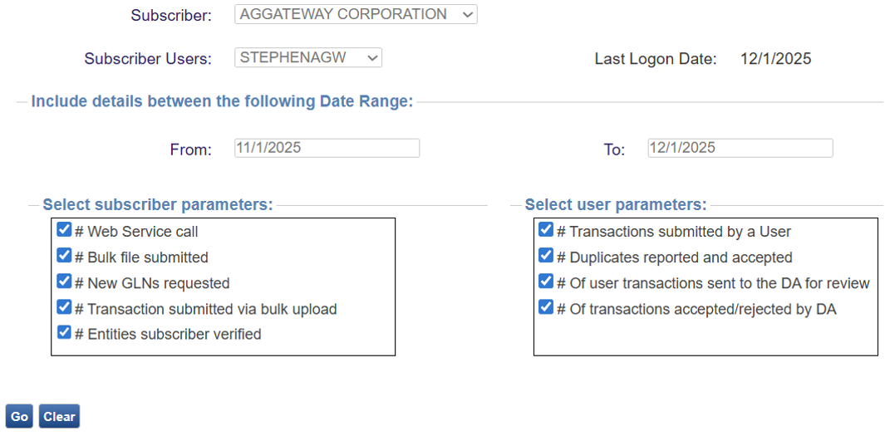The image size is (885, 436).
Task: Uncheck New GLNs requested option
Action: coord(64,282)
